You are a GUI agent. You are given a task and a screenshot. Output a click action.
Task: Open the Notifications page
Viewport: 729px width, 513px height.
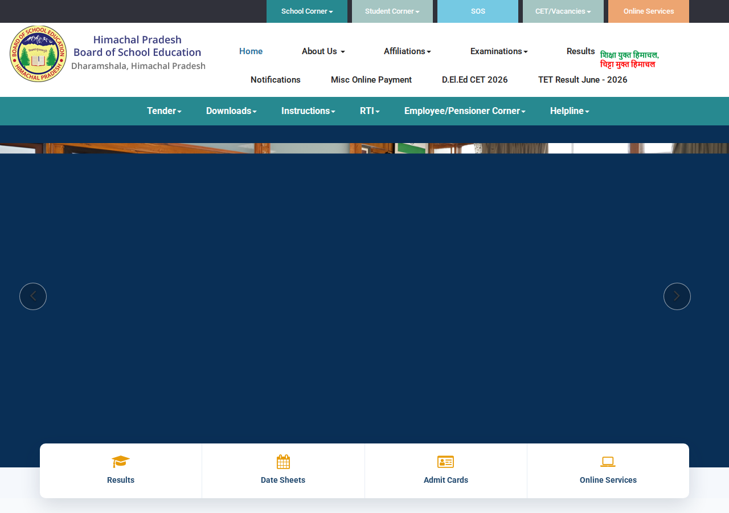coord(276,80)
